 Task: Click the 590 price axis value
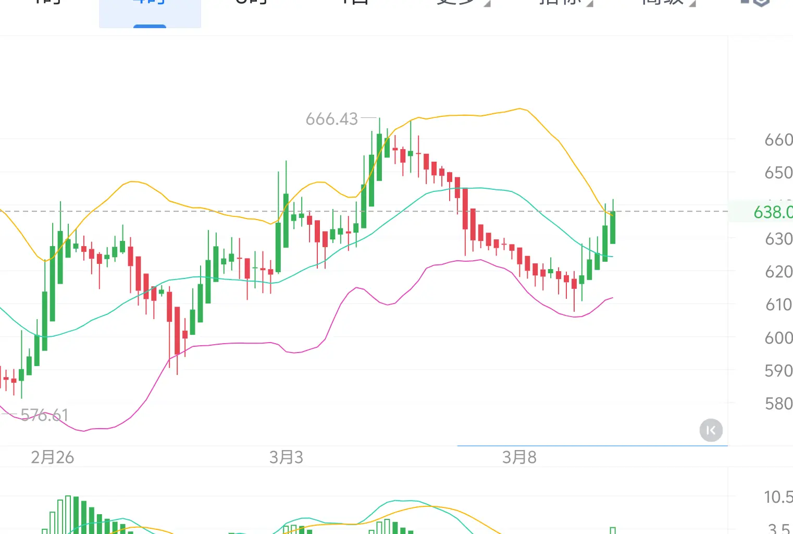coord(778,371)
